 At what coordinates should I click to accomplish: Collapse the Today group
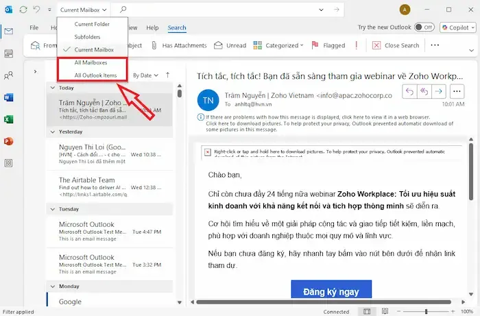(53, 88)
